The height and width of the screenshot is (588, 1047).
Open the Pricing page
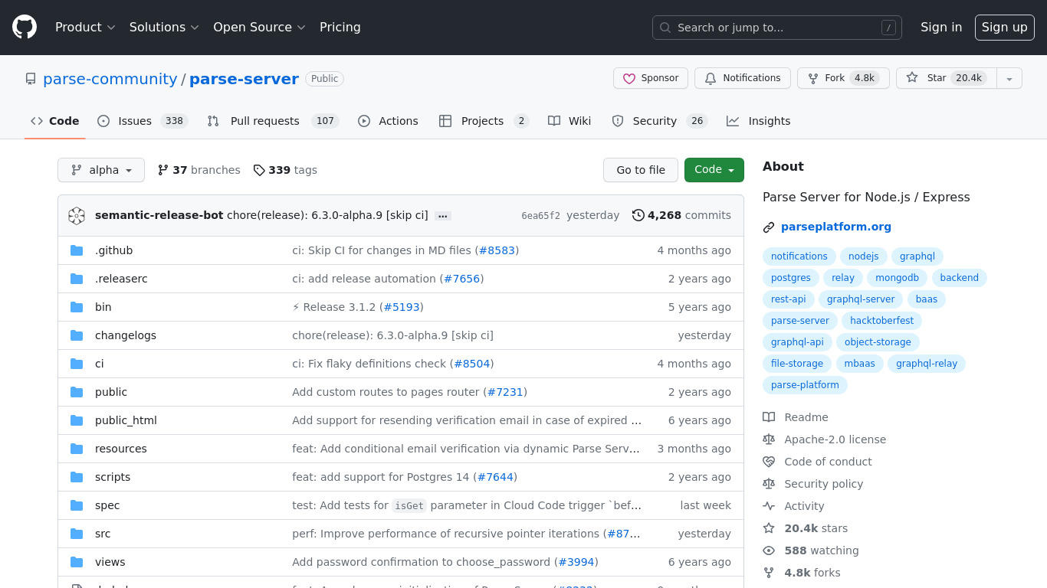click(340, 27)
